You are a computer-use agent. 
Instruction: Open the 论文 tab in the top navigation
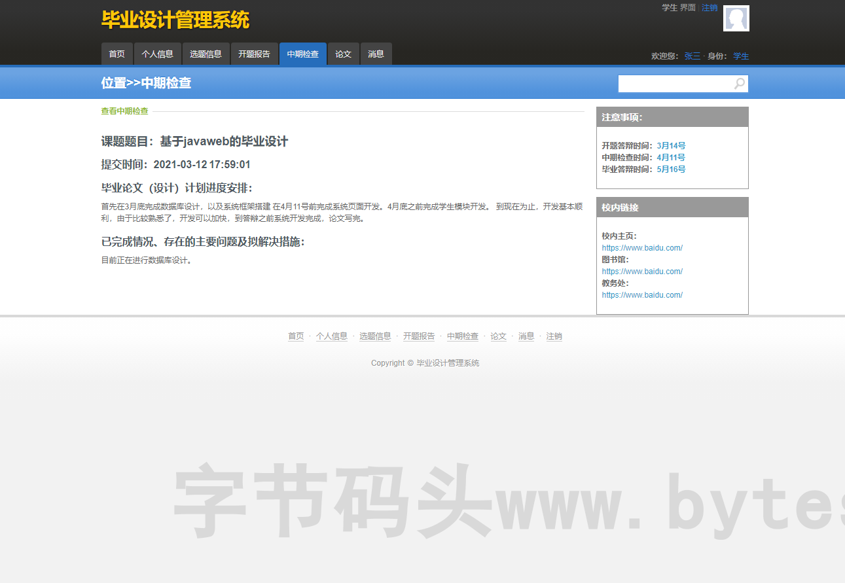(344, 54)
